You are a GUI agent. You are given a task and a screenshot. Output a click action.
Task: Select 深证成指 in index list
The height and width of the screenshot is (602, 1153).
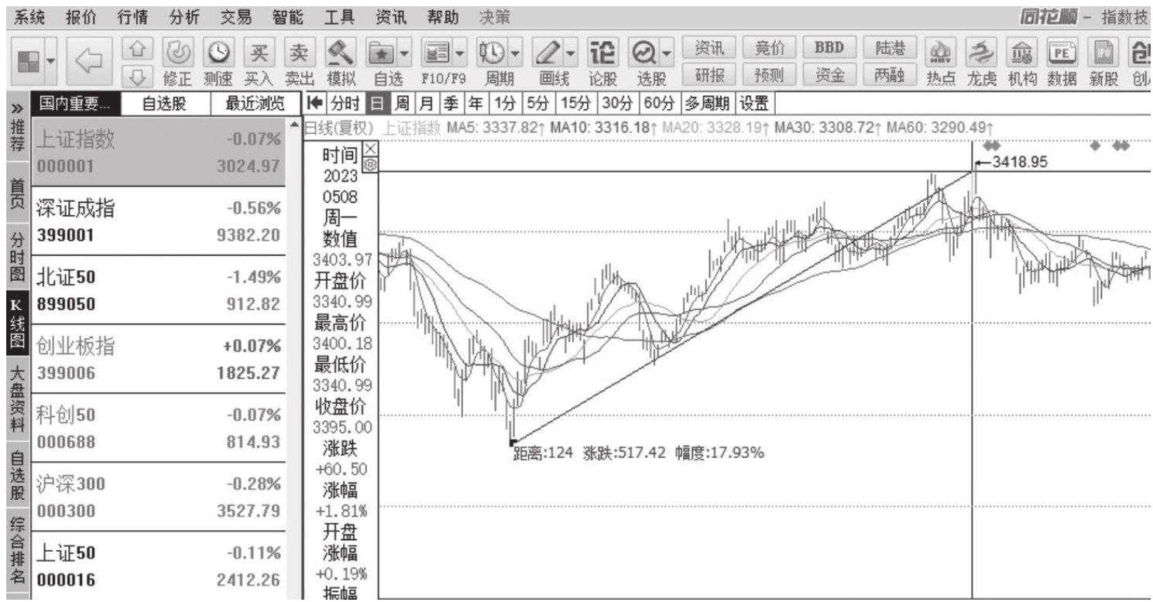(x=159, y=221)
